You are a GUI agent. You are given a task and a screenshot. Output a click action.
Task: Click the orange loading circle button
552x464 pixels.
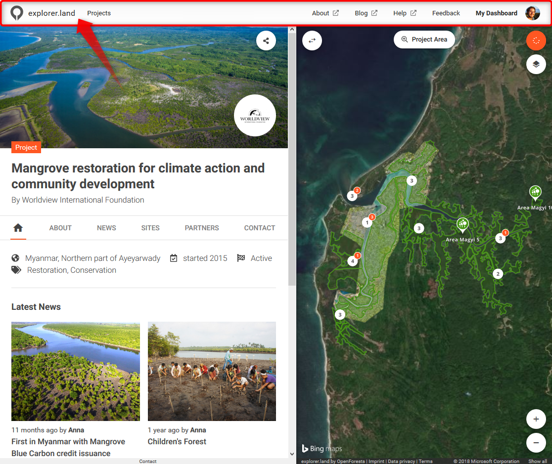(x=536, y=41)
